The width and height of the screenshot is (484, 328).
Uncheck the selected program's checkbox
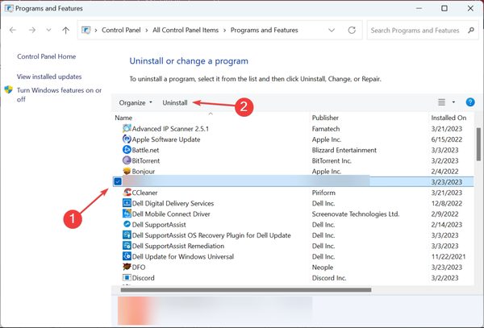point(118,181)
